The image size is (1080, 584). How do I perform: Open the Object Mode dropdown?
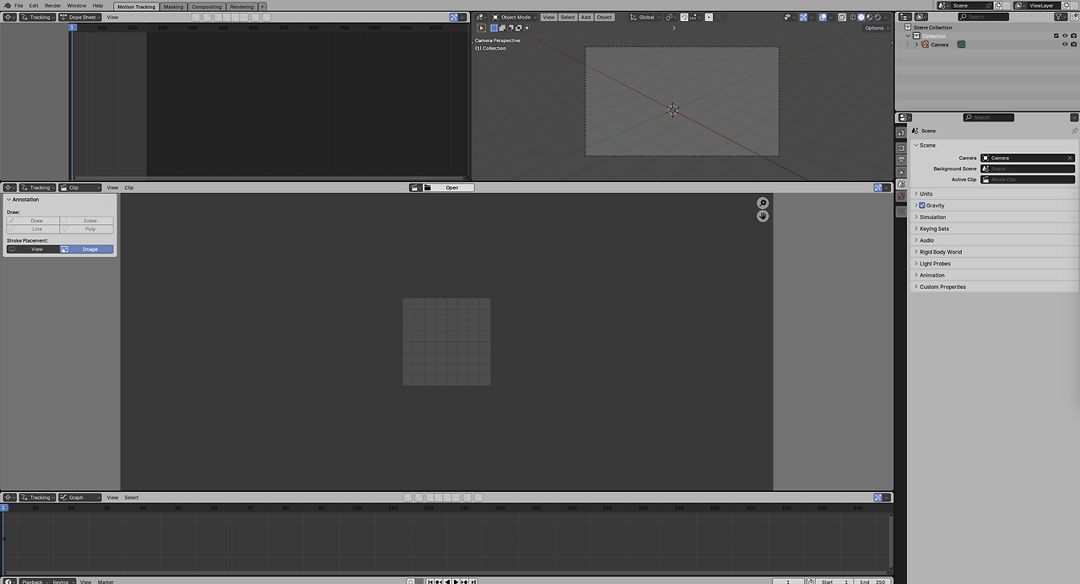[514, 17]
